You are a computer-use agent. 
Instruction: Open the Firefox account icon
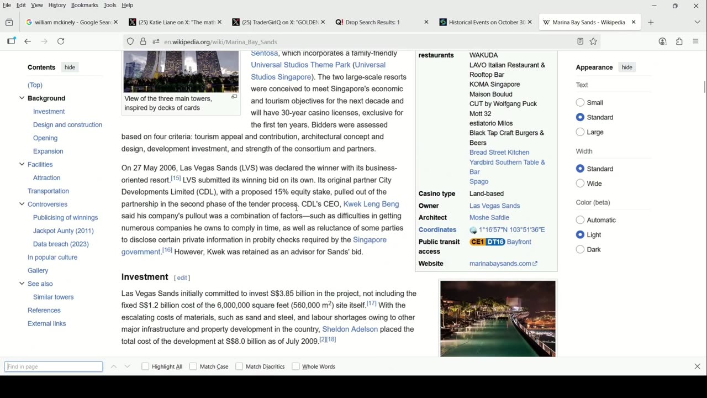[x=663, y=41]
